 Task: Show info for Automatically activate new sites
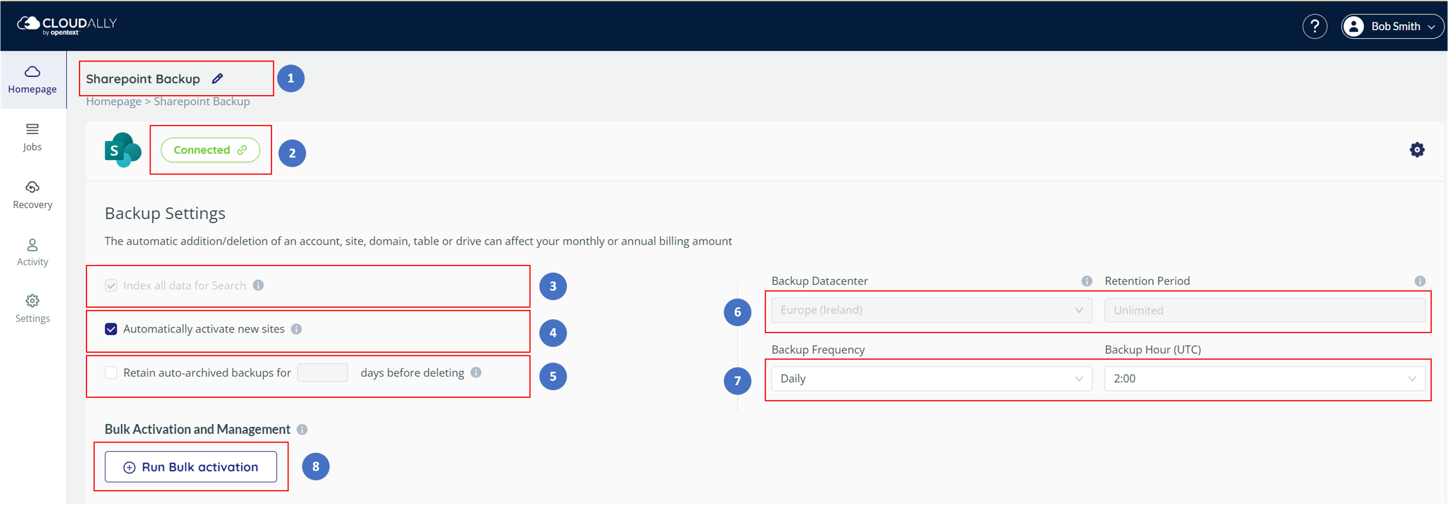coord(296,329)
